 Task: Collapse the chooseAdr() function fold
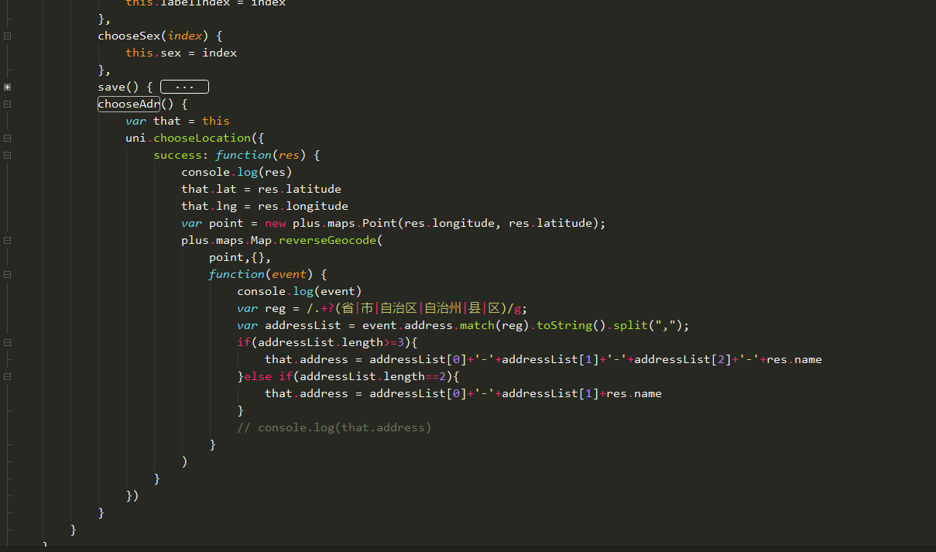7,104
